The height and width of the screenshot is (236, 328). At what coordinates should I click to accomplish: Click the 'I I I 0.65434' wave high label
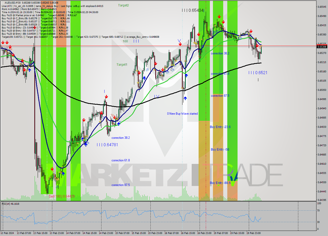tap(193, 10)
